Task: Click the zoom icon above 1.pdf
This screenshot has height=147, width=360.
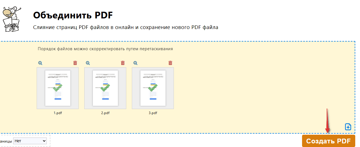Action: pos(40,63)
